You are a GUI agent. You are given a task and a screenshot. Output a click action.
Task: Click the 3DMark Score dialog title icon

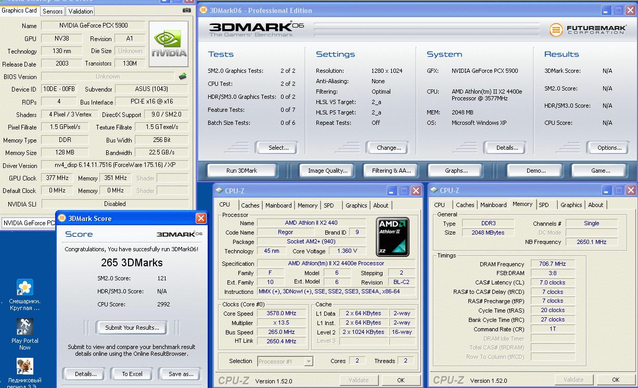[62, 218]
